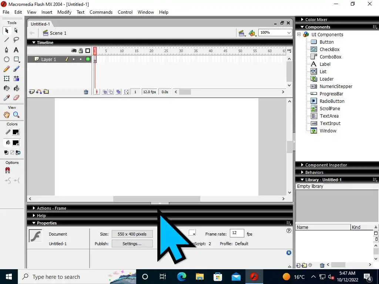Open the fill color swatch
Viewport: 379px width, 284px height.
(x=16, y=143)
